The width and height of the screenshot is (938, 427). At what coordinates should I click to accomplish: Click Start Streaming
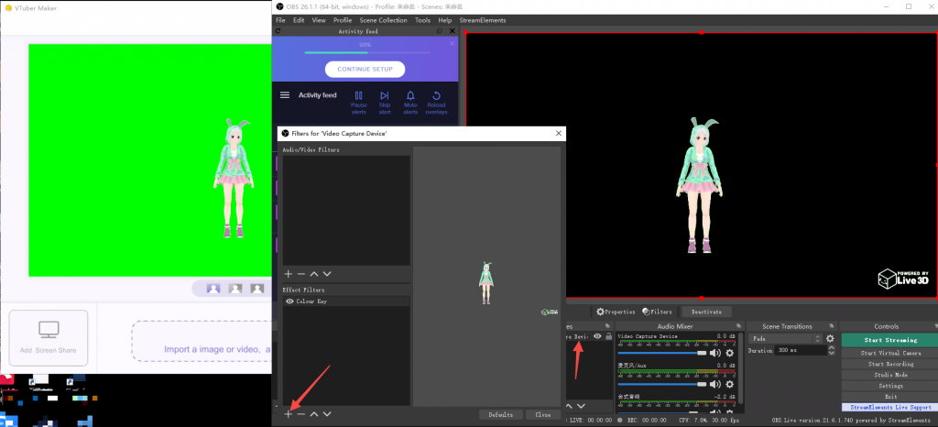[x=889, y=340]
